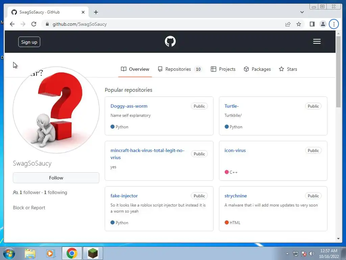This screenshot has width=346, height=260.
Task: Click the 1 follower link
Action: click(x=30, y=192)
